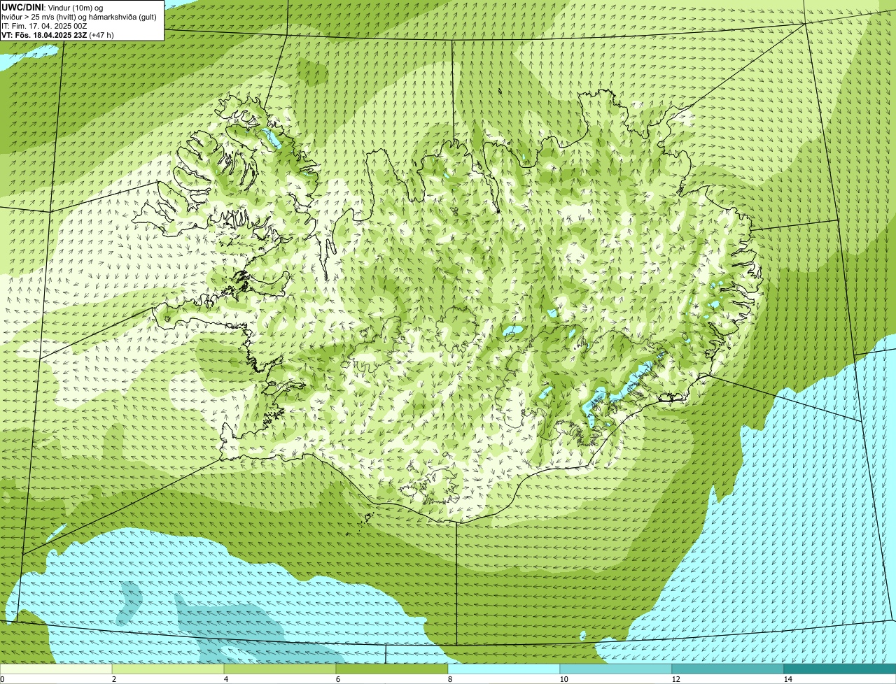
Task: Click the light green 2–4 legend swatch
Action: [x=168, y=669]
